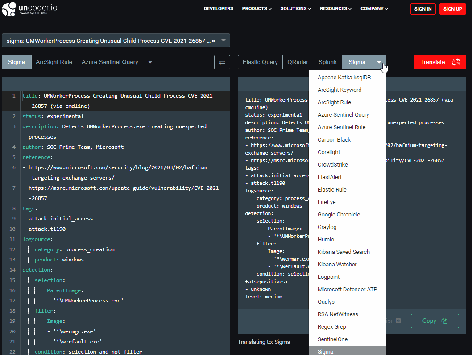Choose Google Chronicle option
This screenshot has width=472, height=355.
(348, 215)
